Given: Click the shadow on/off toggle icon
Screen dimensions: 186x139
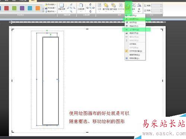Looking at the screenshot, I should tap(71, 8).
